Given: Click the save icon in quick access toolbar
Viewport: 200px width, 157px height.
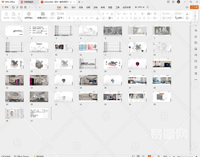Looking at the screenshot, I should click(x=13, y=7).
